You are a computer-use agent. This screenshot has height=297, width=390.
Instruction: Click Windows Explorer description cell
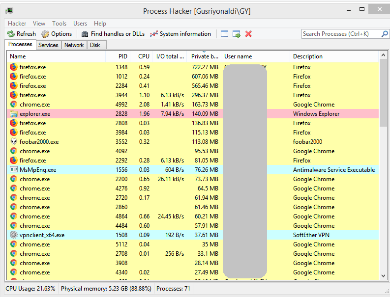pyautogui.click(x=316, y=114)
